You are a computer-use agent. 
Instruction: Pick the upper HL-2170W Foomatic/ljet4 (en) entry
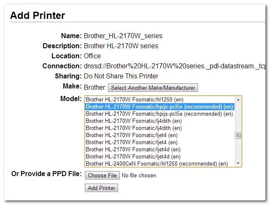(x=159, y=135)
